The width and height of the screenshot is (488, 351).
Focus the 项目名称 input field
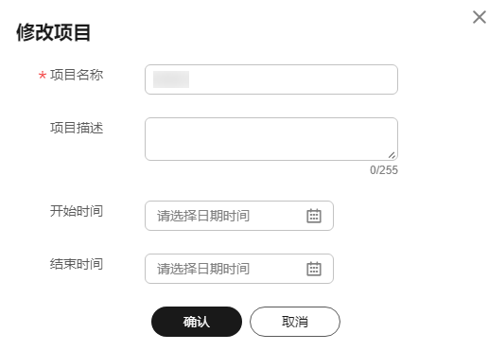click(x=271, y=79)
